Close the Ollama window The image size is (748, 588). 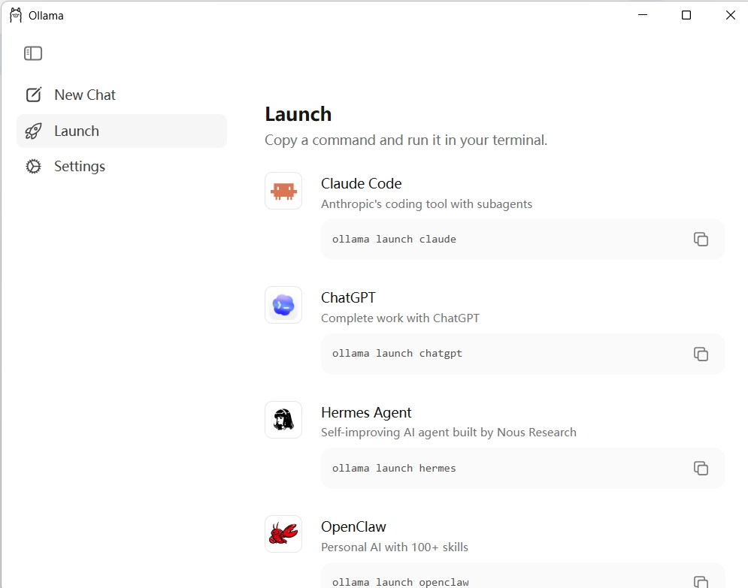coord(730,15)
